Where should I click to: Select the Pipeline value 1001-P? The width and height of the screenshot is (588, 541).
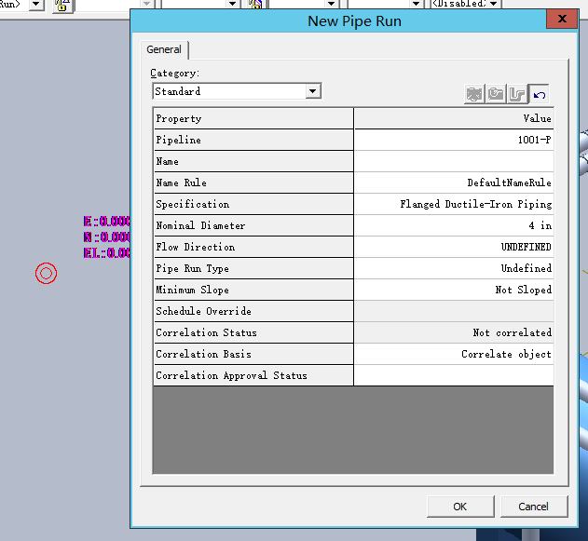click(454, 140)
